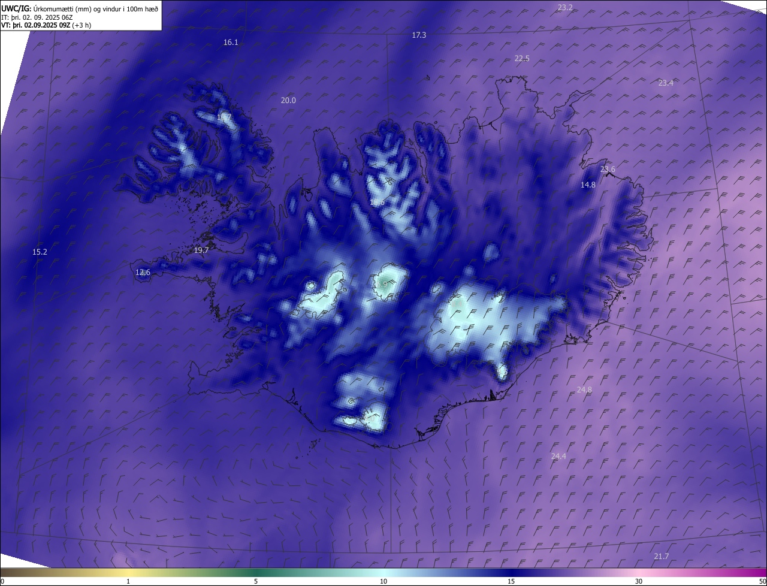Click the map value 24.4
This screenshot has width=767, height=586.
558,456
